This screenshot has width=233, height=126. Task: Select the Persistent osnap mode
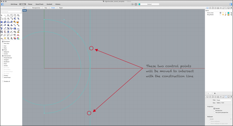coord(3,42)
